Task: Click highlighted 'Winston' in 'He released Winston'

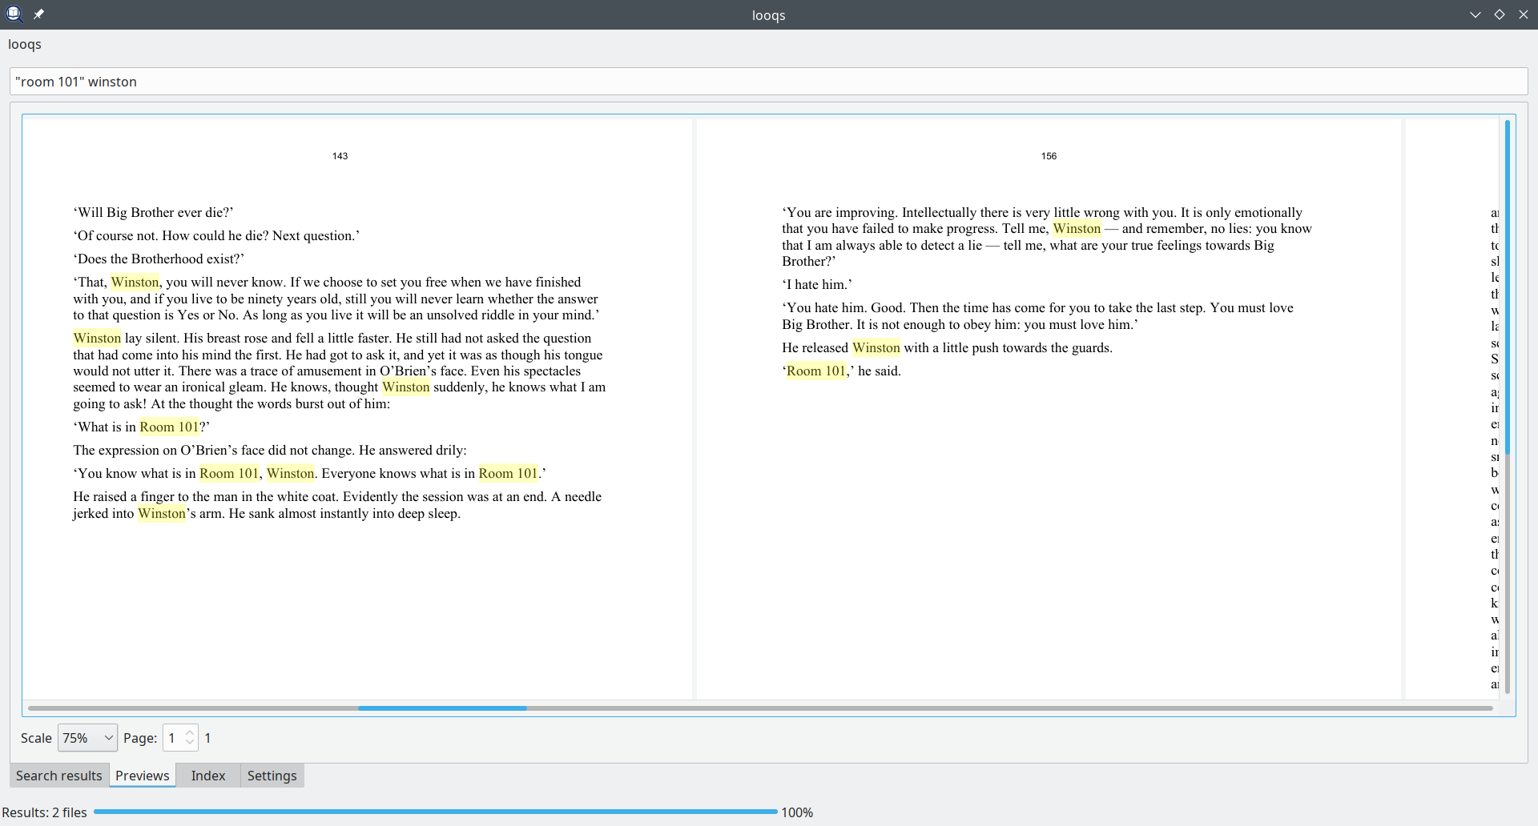Action: (x=876, y=347)
